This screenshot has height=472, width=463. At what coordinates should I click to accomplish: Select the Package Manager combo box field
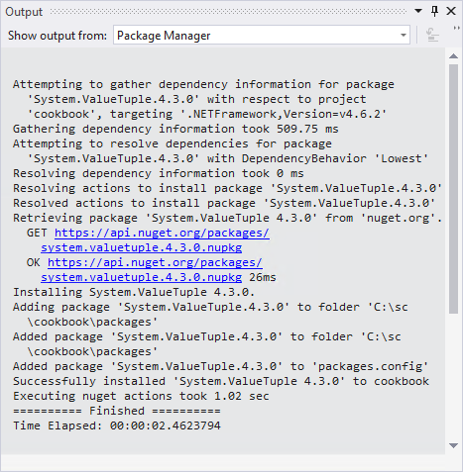point(262,35)
